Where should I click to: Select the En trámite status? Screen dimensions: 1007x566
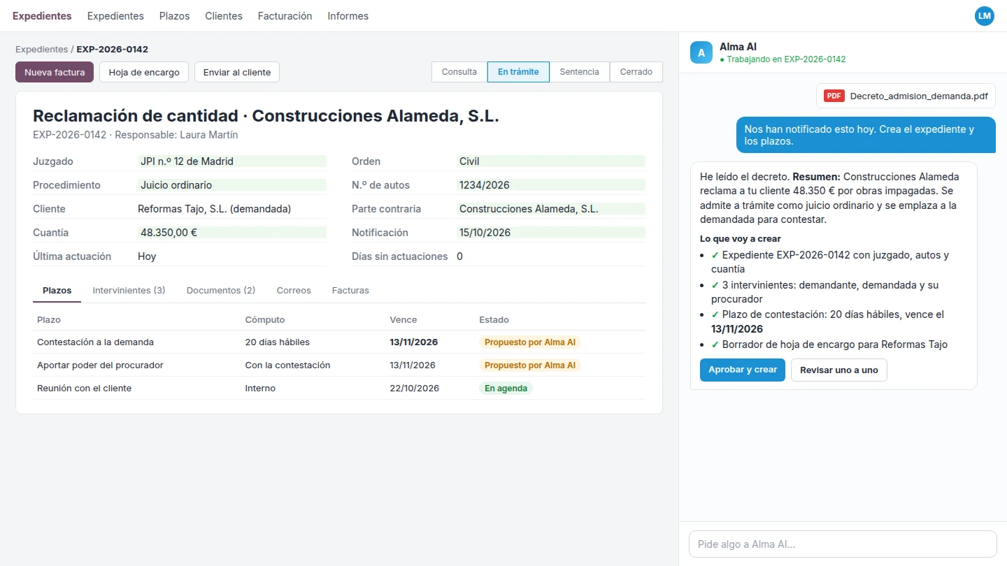tap(518, 72)
